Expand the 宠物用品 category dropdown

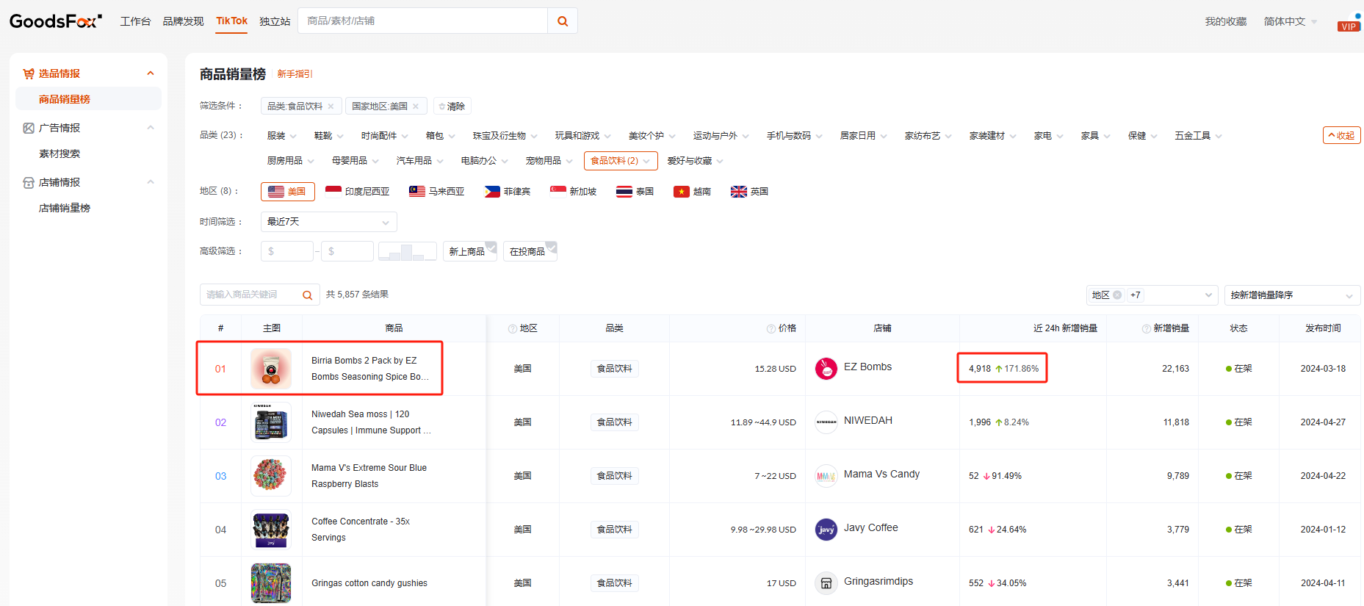pos(549,161)
